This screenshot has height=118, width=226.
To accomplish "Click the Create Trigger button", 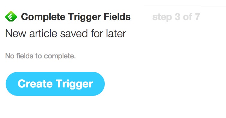I will click(55, 84).
